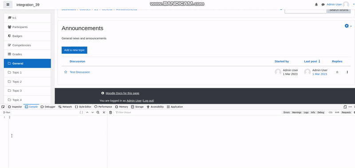
Task: Toggle the Errors filter
Action: (x=287, y=113)
